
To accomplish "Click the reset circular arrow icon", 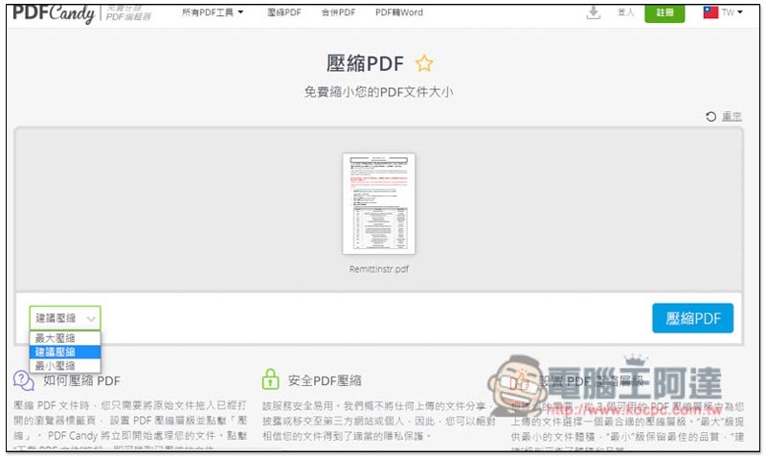I will [710, 117].
